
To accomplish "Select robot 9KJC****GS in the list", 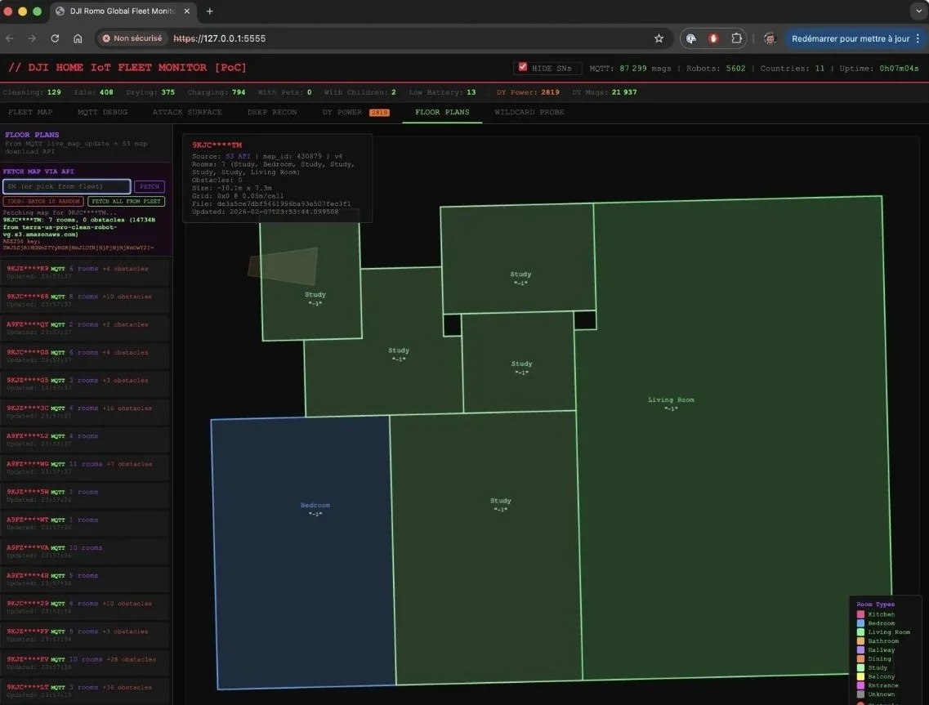I will click(x=85, y=355).
